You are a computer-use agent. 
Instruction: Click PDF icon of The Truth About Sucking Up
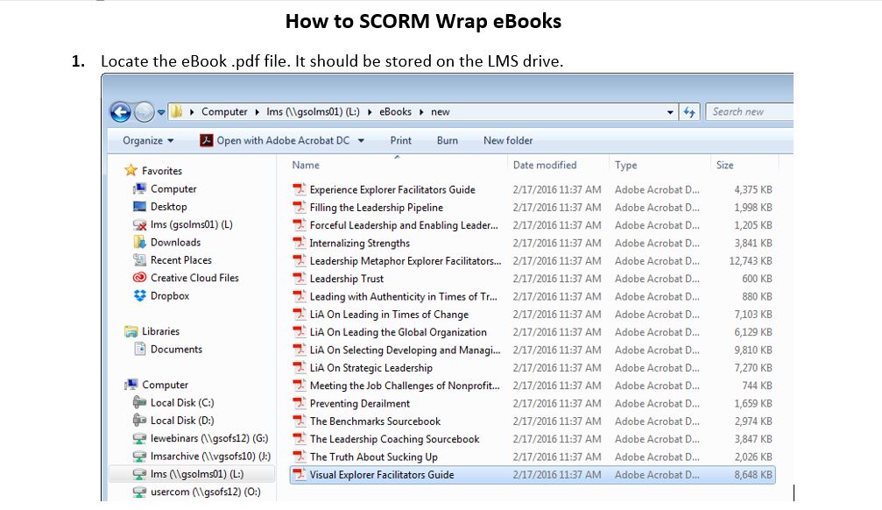pos(300,457)
